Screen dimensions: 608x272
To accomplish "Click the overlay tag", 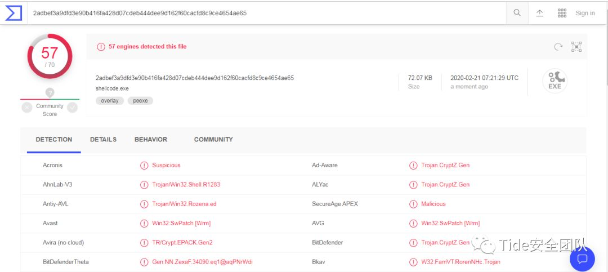I will 110,101.
